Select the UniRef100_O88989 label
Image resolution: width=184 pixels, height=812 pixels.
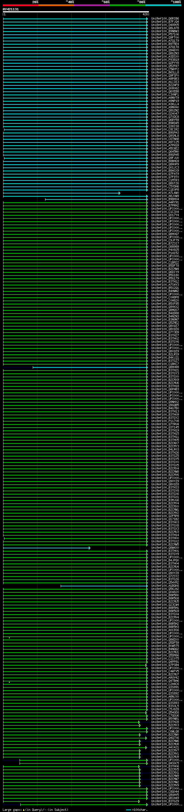[165, 247]
